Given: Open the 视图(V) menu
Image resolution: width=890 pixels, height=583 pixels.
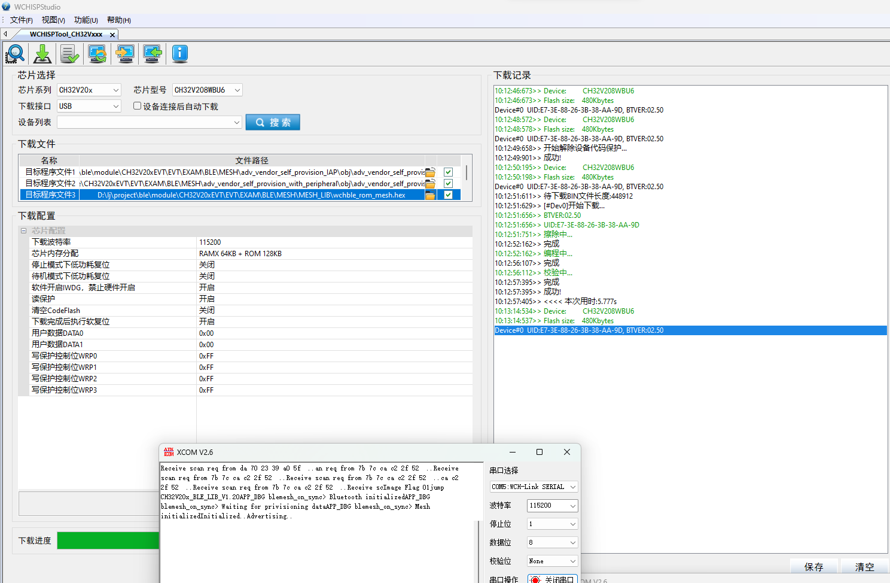Looking at the screenshot, I should click(x=53, y=20).
